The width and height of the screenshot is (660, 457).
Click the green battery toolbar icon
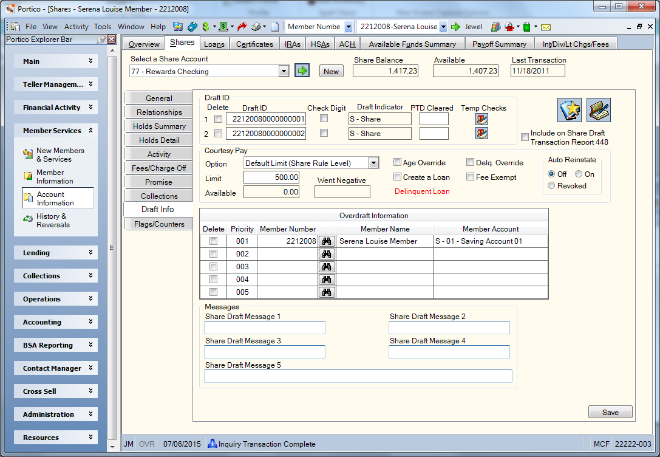tap(526, 27)
